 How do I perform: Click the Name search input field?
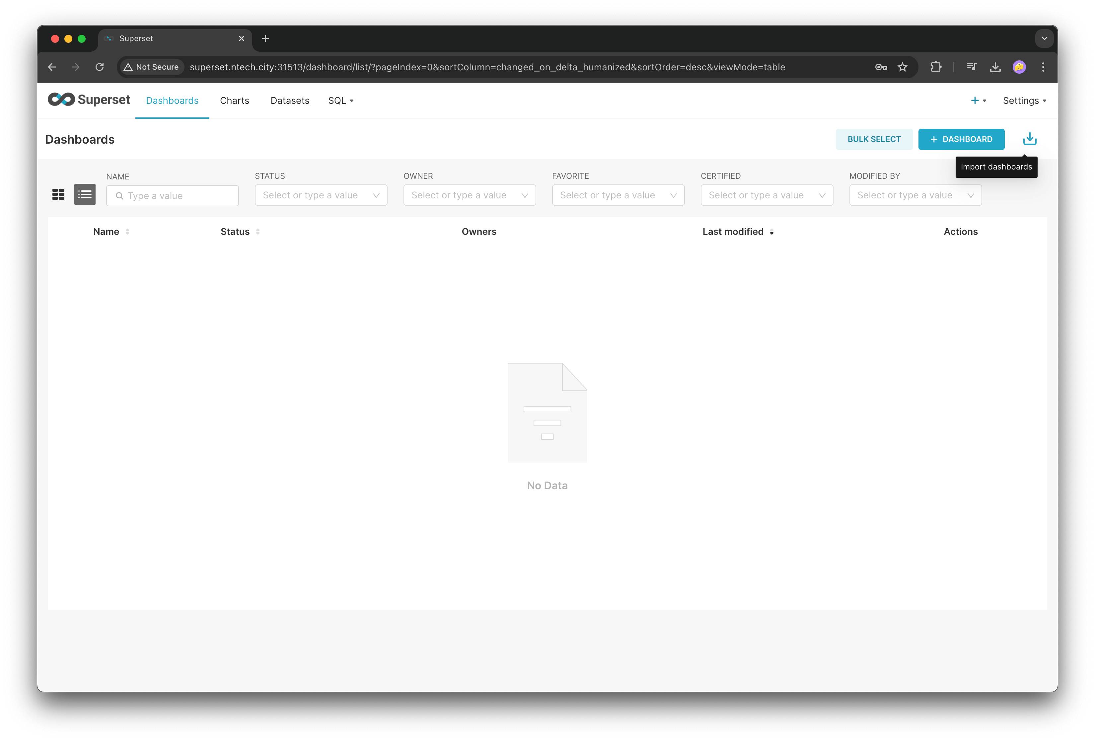point(179,195)
